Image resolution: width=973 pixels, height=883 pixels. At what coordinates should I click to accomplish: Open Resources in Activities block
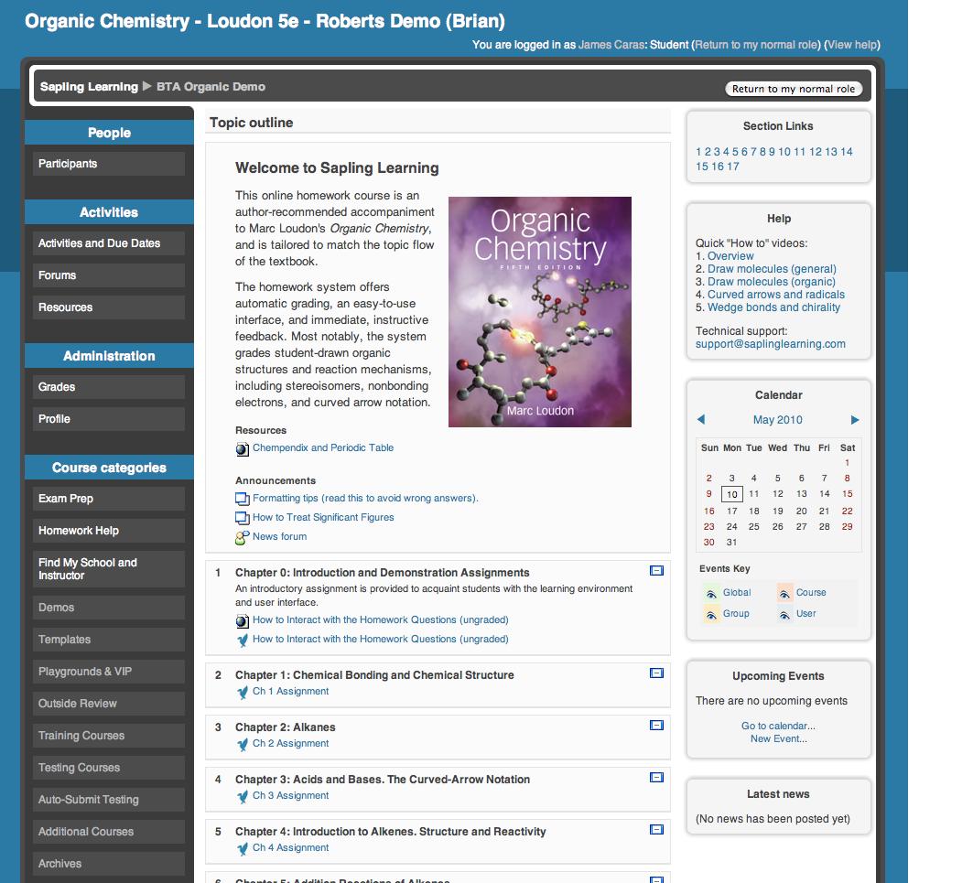pyautogui.click(x=109, y=307)
